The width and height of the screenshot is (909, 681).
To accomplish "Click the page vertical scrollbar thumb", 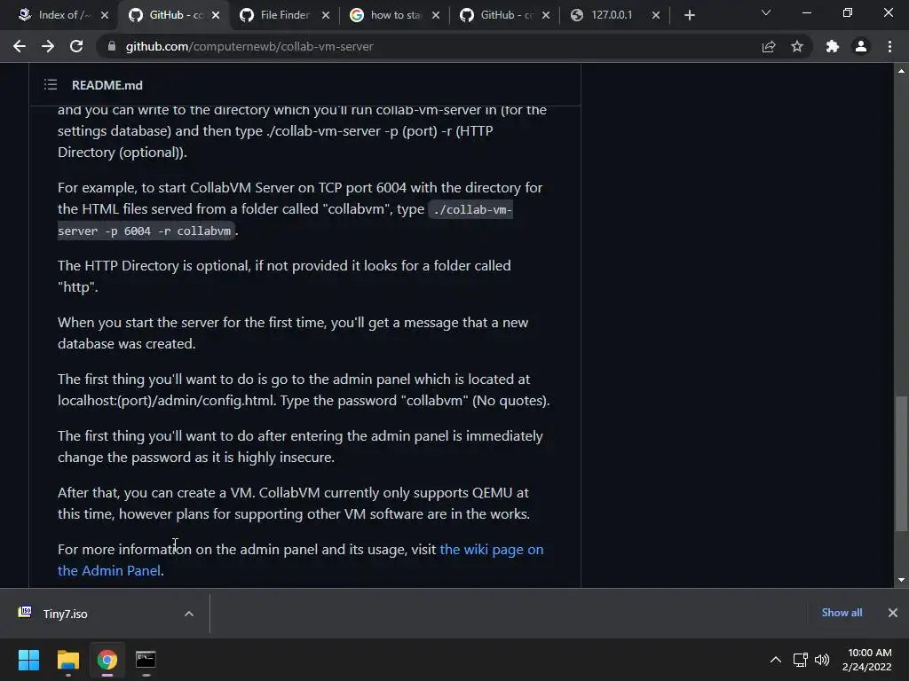I will [x=901, y=463].
